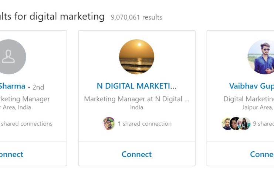The height and width of the screenshot is (179, 274).
Task: Click Sharma's grey placeholder profile avatar
Action: coord(9,57)
